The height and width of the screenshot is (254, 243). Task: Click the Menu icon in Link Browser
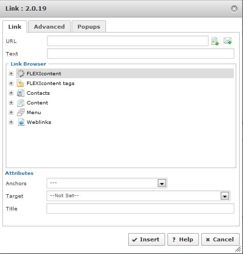pos(21,112)
